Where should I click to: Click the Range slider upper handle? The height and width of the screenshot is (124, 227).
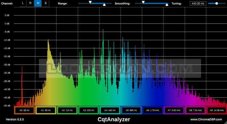tap(90, 2)
